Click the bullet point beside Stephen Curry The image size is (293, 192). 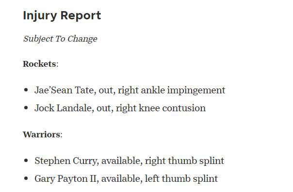coord(26,161)
